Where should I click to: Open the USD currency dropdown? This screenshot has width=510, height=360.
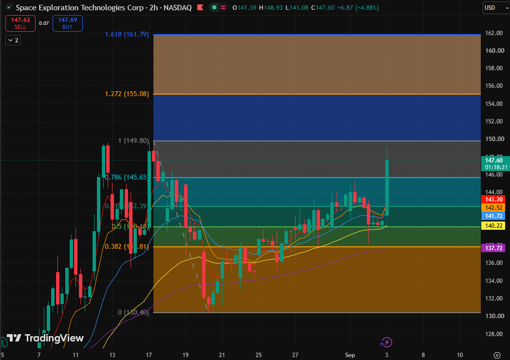tap(496, 7)
